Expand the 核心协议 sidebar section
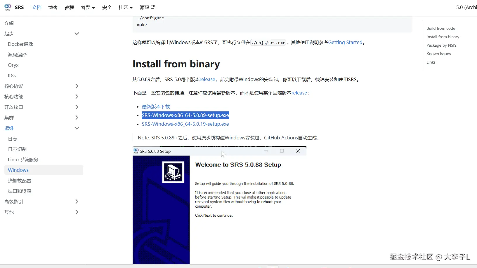The image size is (477, 268). pyautogui.click(x=77, y=86)
